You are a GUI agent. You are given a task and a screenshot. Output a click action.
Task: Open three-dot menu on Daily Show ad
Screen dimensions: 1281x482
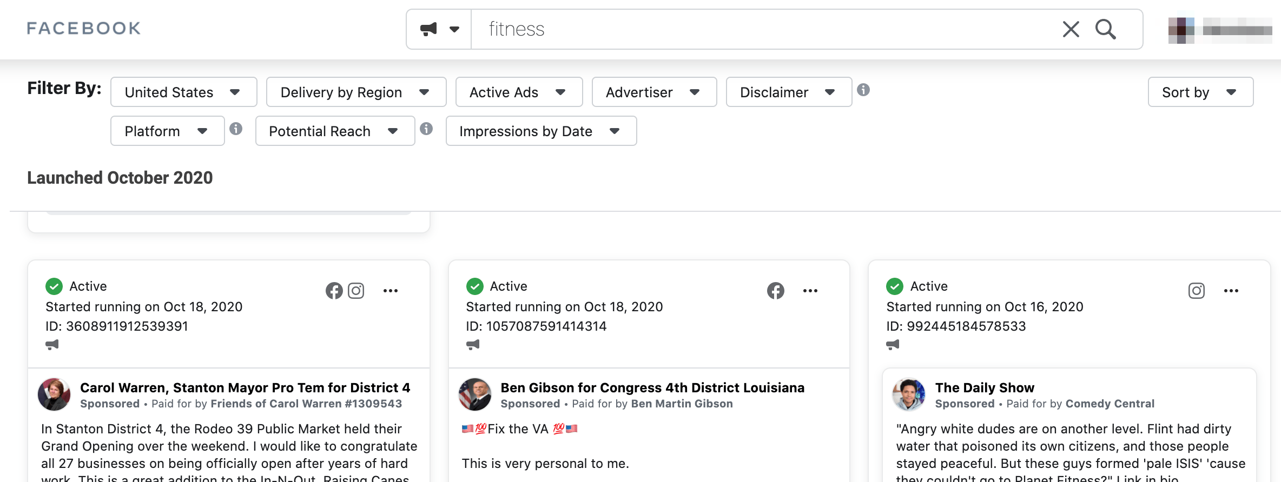(x=1231, y=291)
